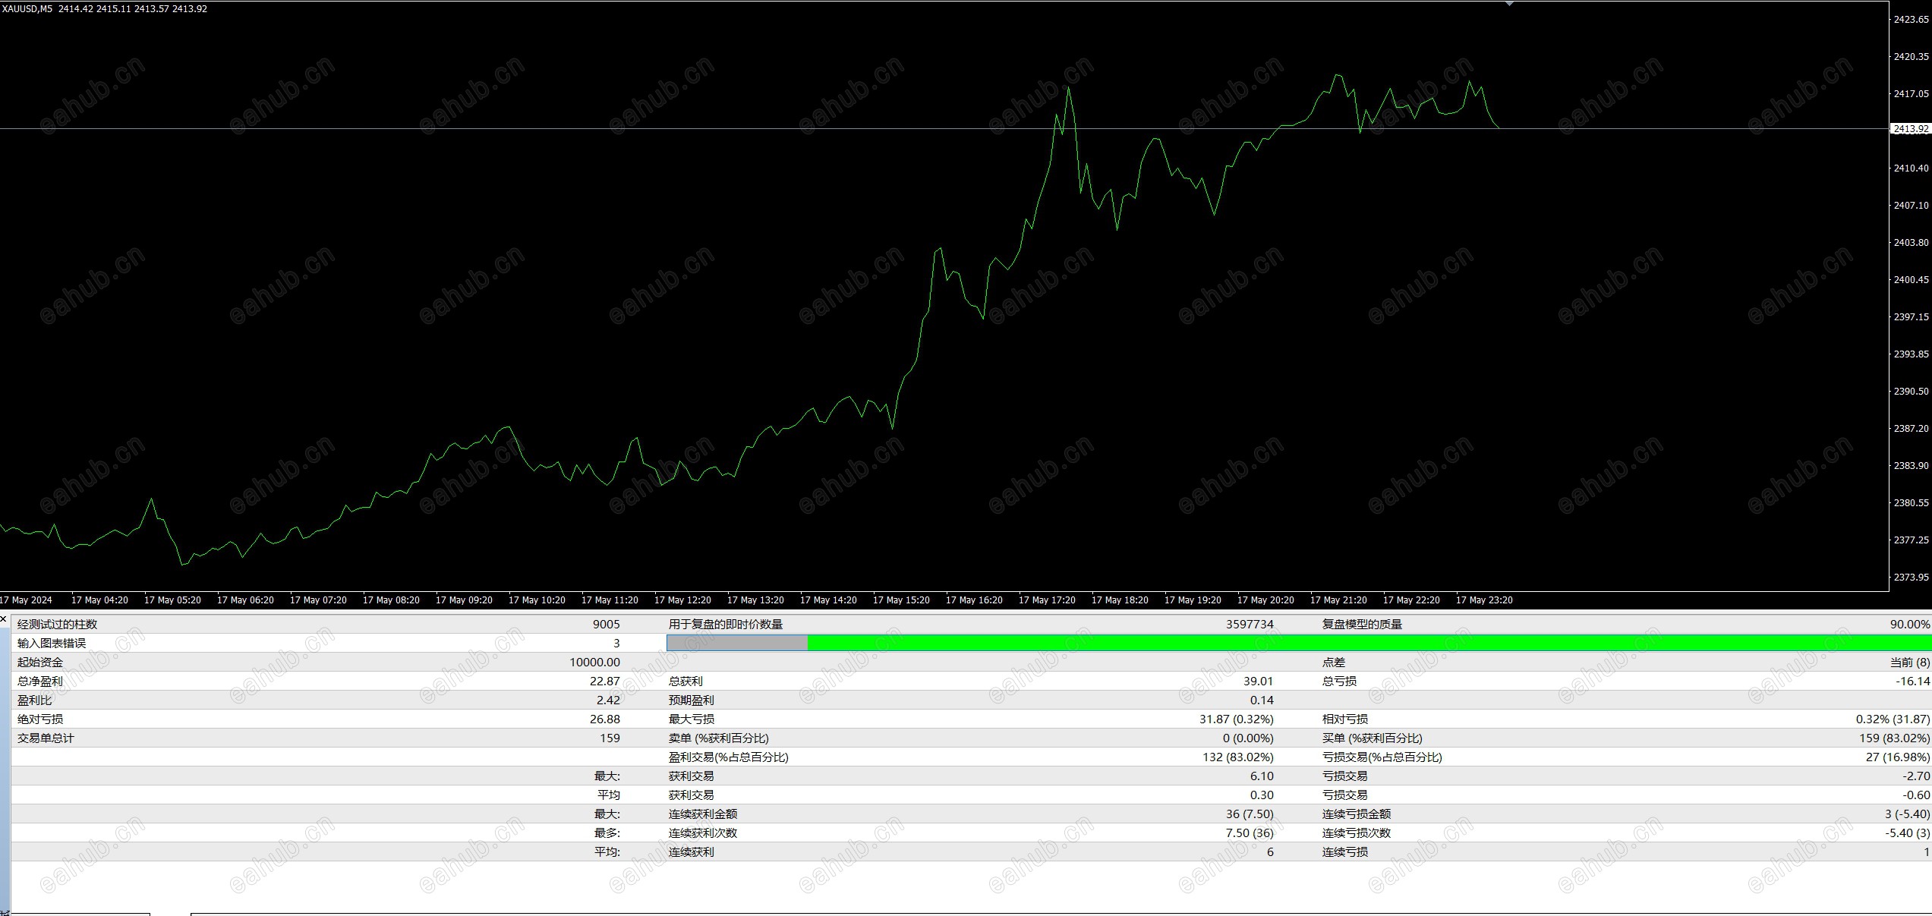
Task: Select the largest loss trade value -2.70
Action: pyautogui.click(x=1917, y=776)
